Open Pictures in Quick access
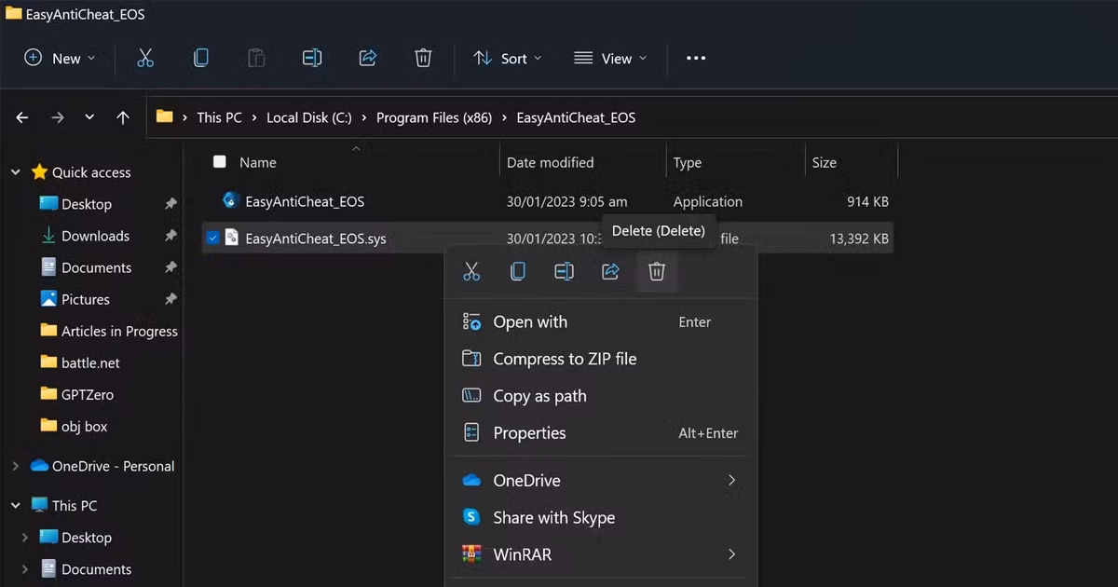 pyautogui.click(x=86, y=299)
